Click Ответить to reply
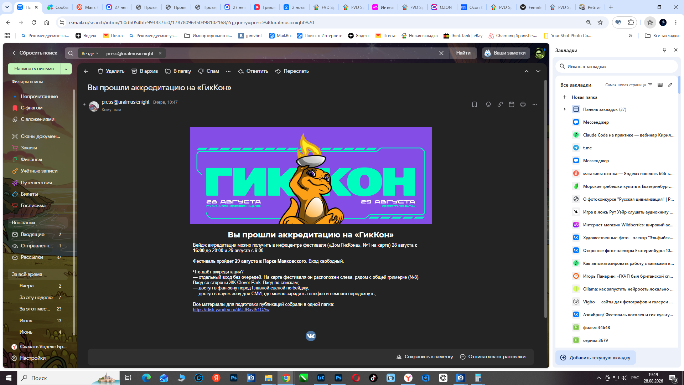This screenshot has height=385, width=684. (x=253, y=71)
